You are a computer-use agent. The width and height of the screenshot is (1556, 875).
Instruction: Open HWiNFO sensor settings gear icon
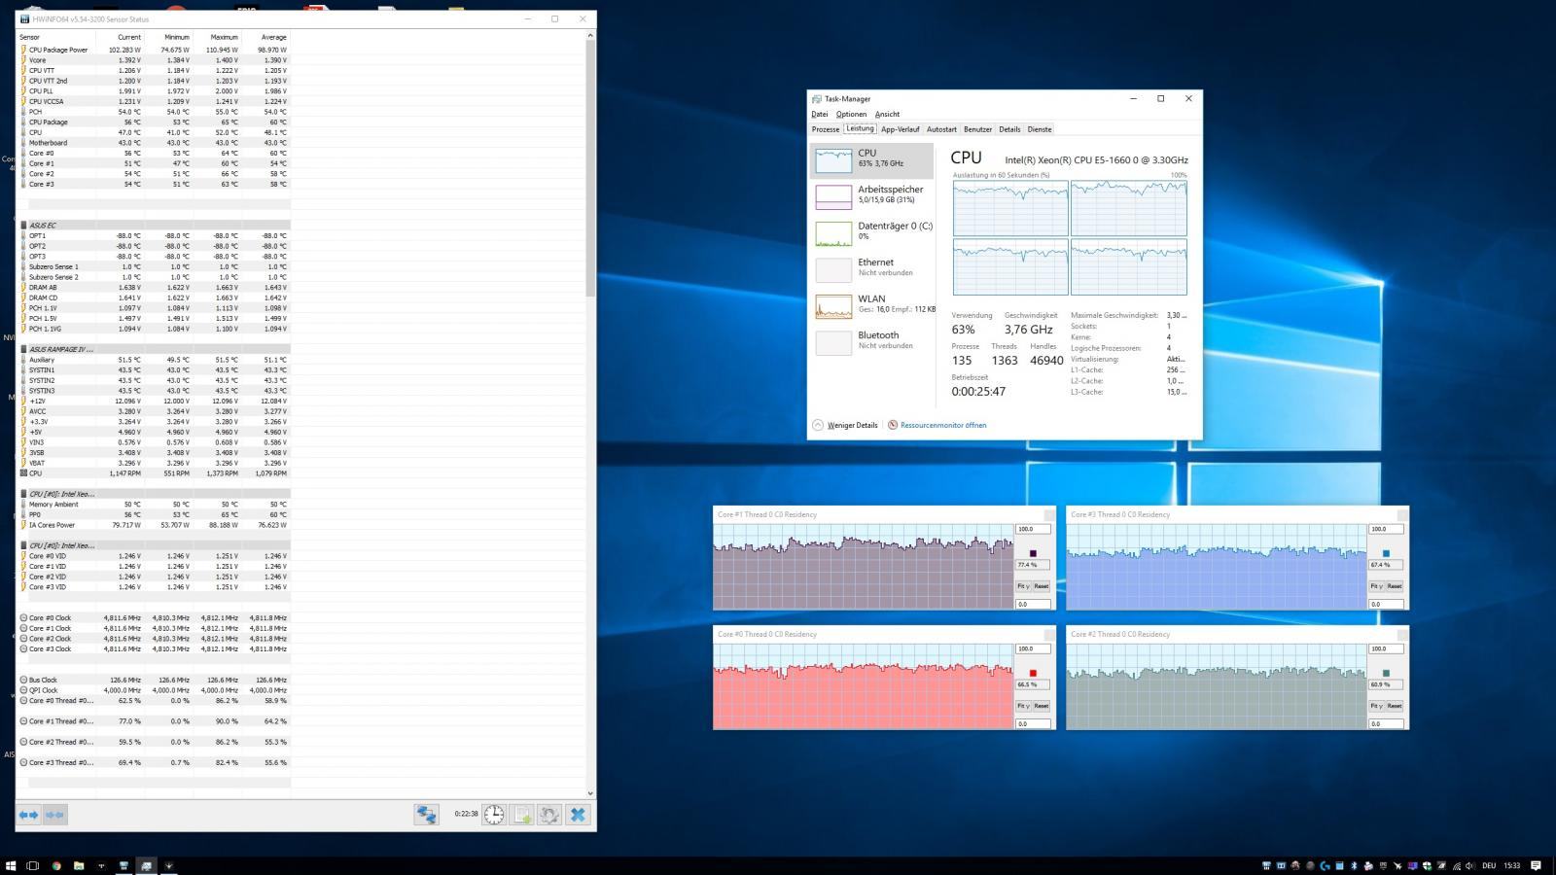[x=549, y=815]
